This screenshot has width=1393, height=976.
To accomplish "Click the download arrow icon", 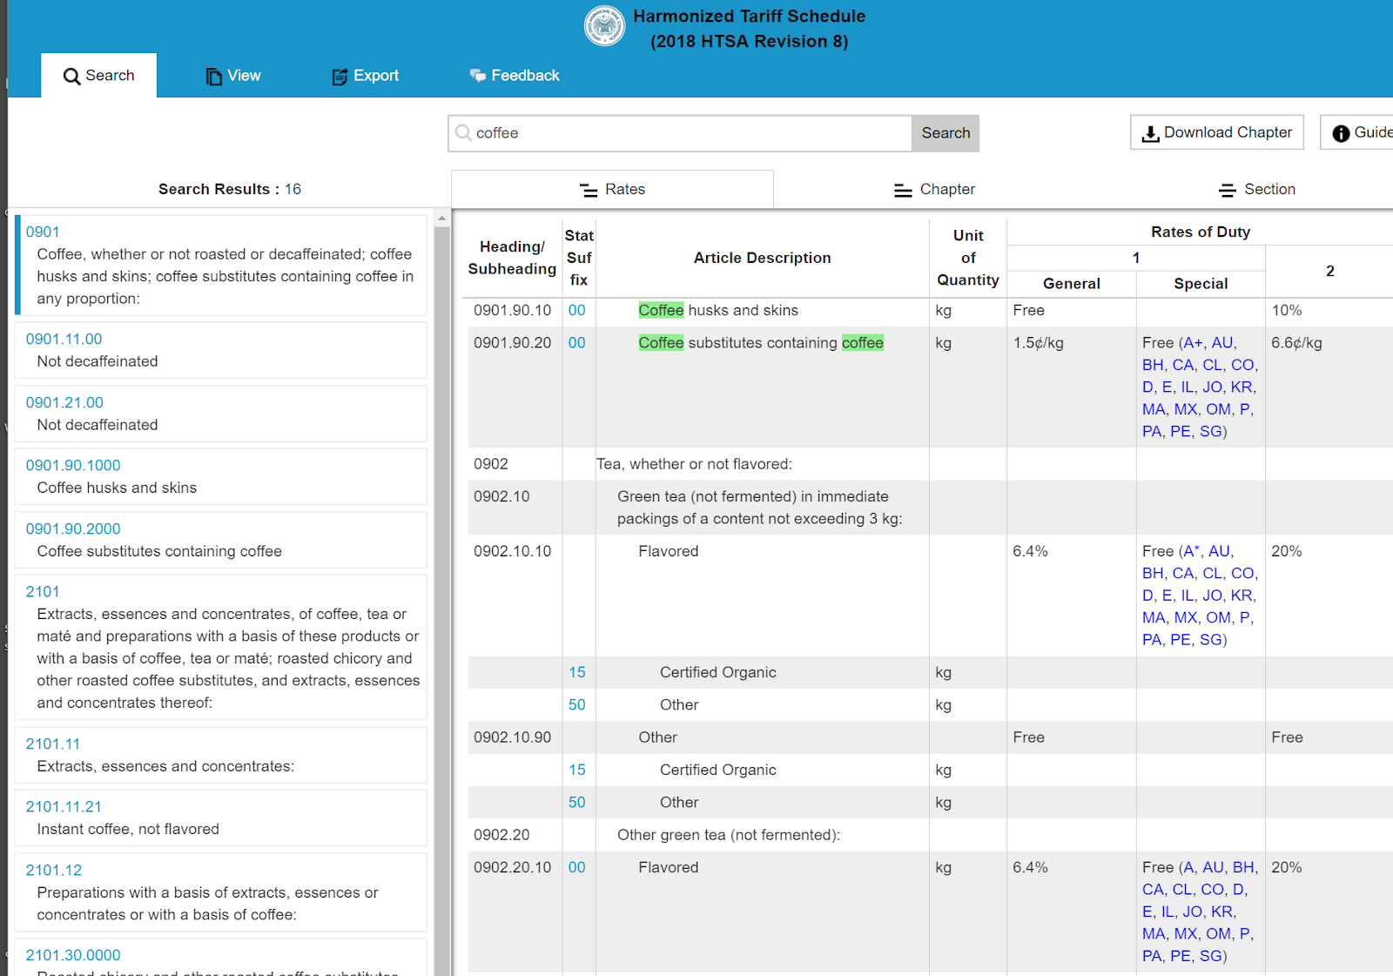I will [1150, 133].
